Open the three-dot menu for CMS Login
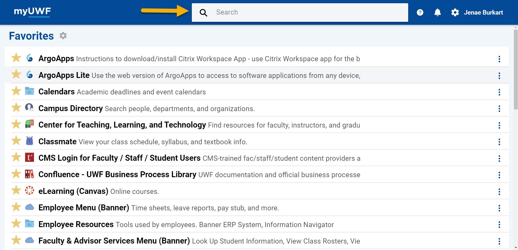Image resolution: width=518 pixels, height=250 pixels. (499, 159)
